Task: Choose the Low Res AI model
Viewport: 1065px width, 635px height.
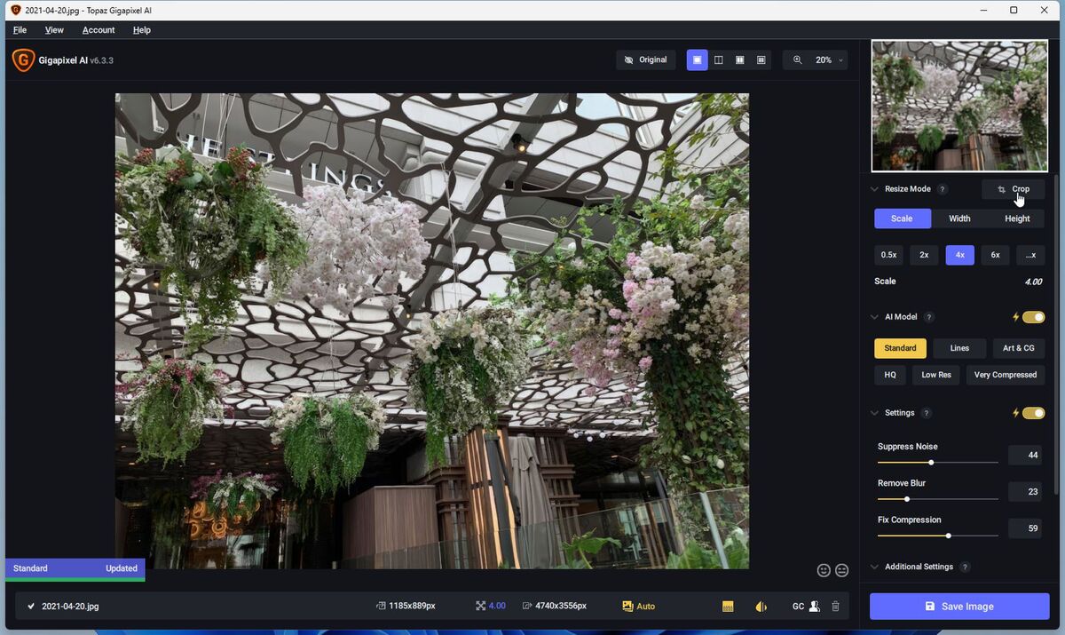Action: pyautogui.click(x=936, y=375)
